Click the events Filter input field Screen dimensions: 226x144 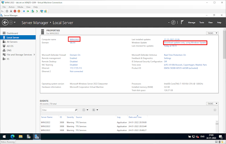tap(58, 110)
